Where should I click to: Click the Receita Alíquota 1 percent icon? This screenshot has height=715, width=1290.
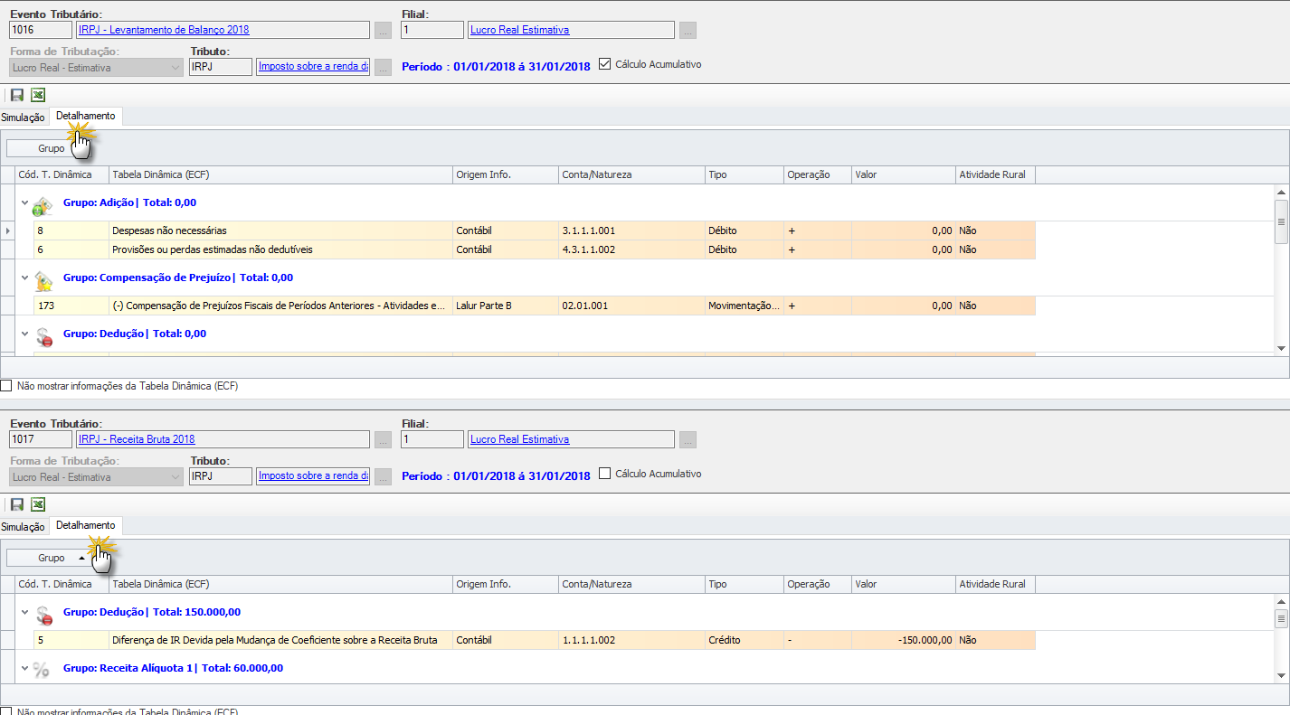42,670
